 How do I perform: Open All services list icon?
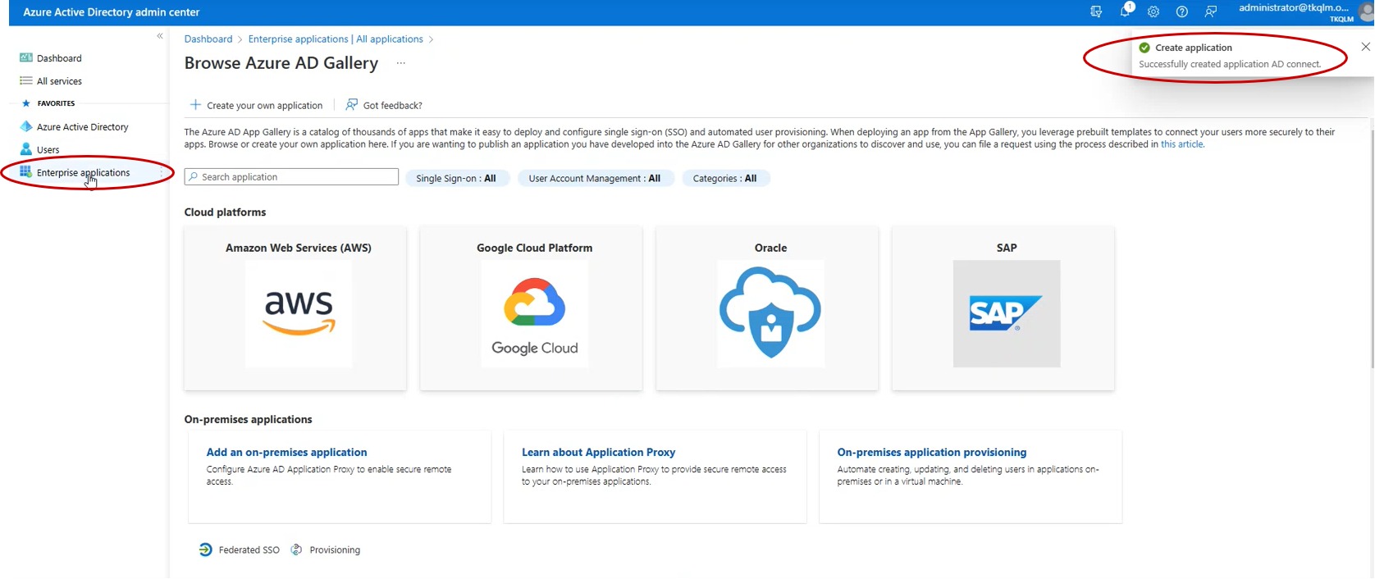tap(26, 81)
